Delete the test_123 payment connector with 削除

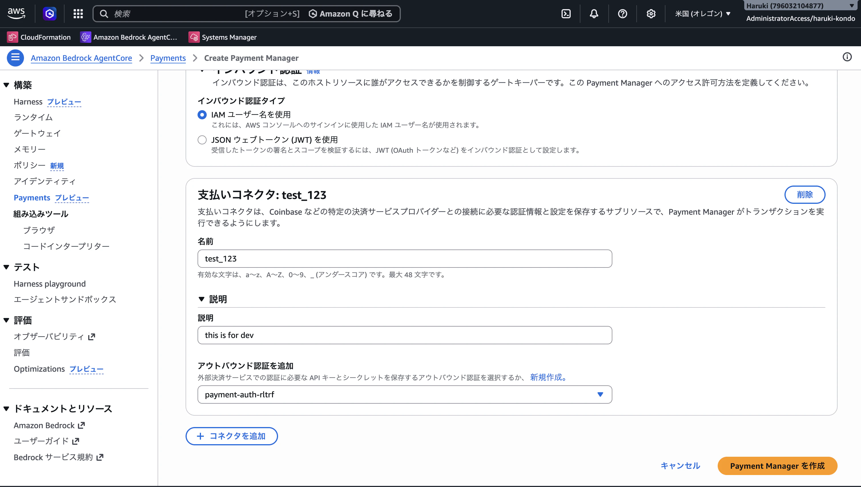[804, 195]
